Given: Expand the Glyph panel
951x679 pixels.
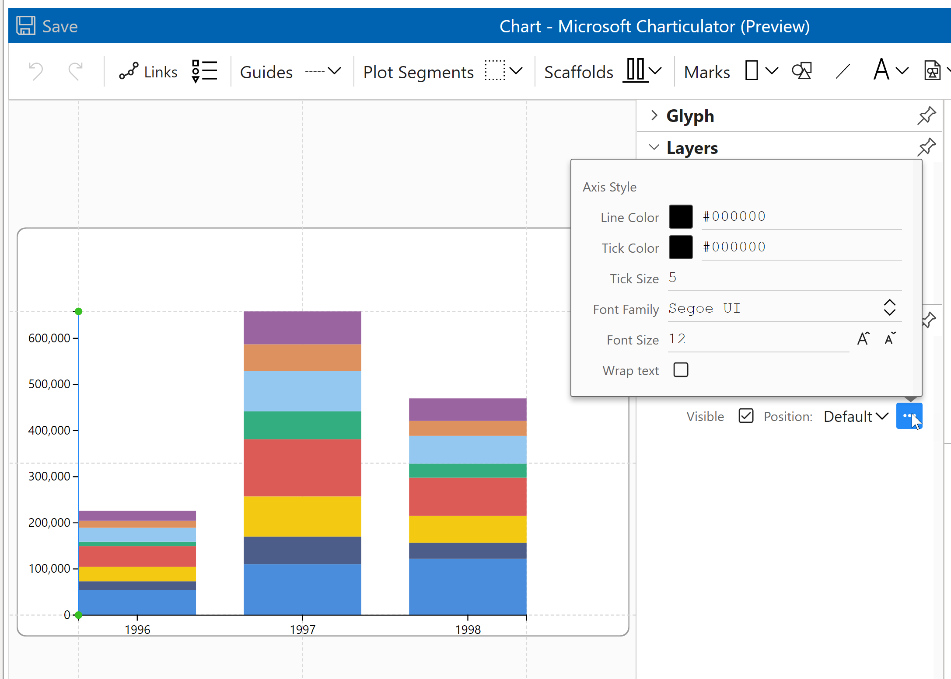Looking at the screenshot, I should tap(654, 115).
